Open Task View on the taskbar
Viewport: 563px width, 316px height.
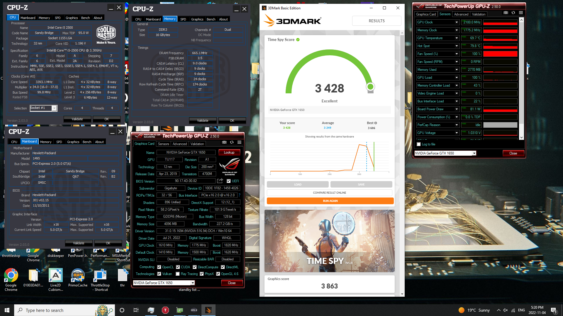[x=136, y=310]
